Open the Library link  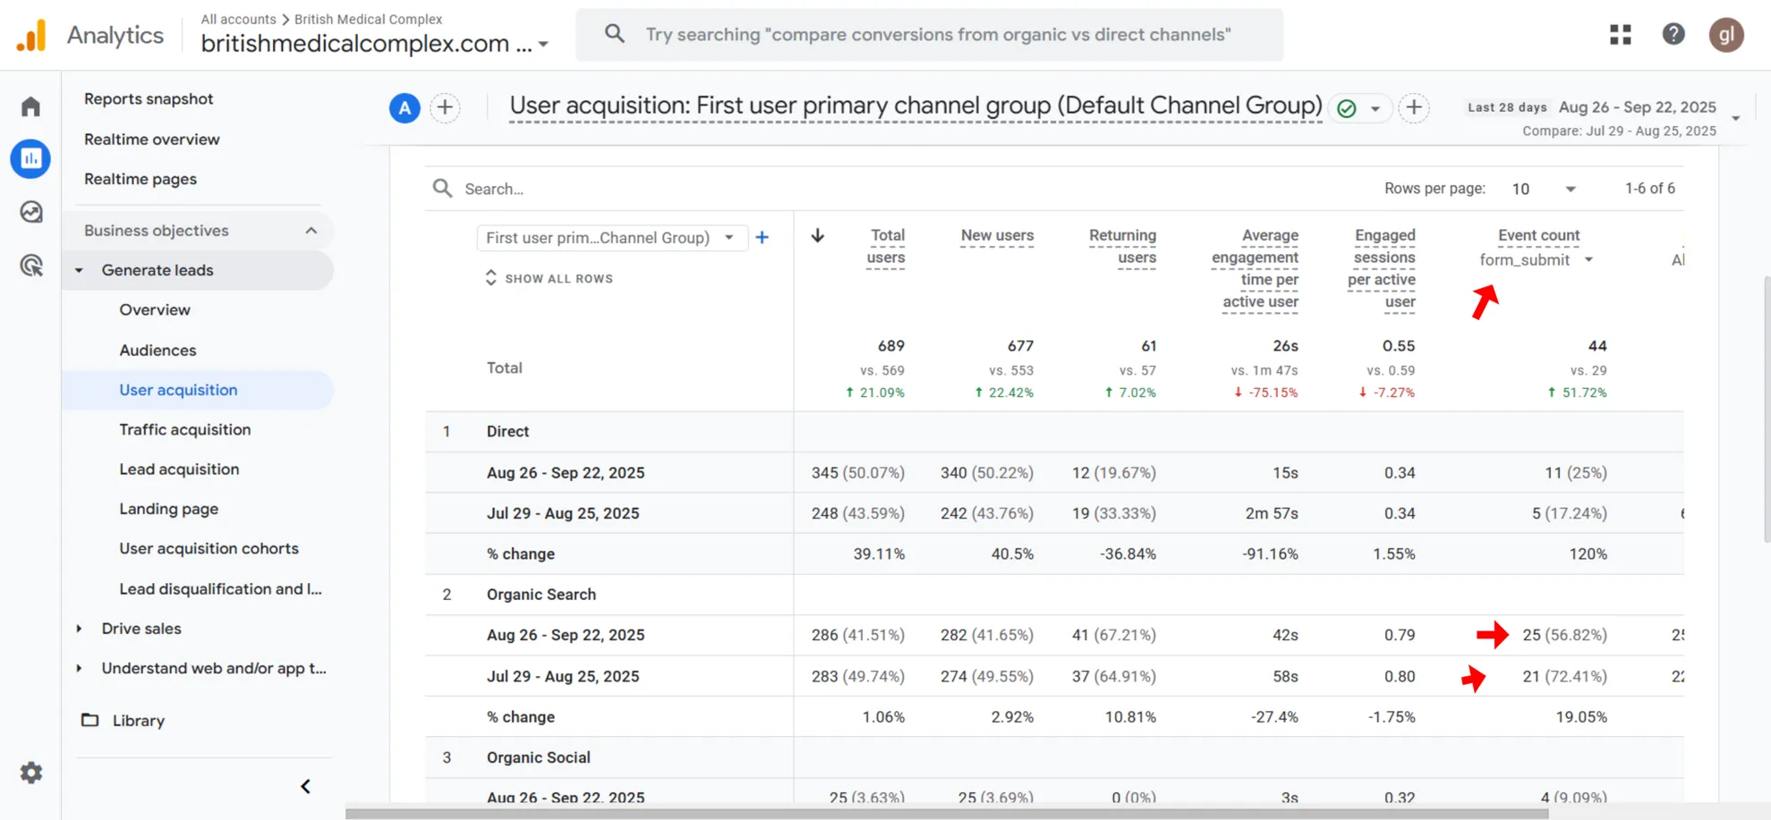click(138, 721)
